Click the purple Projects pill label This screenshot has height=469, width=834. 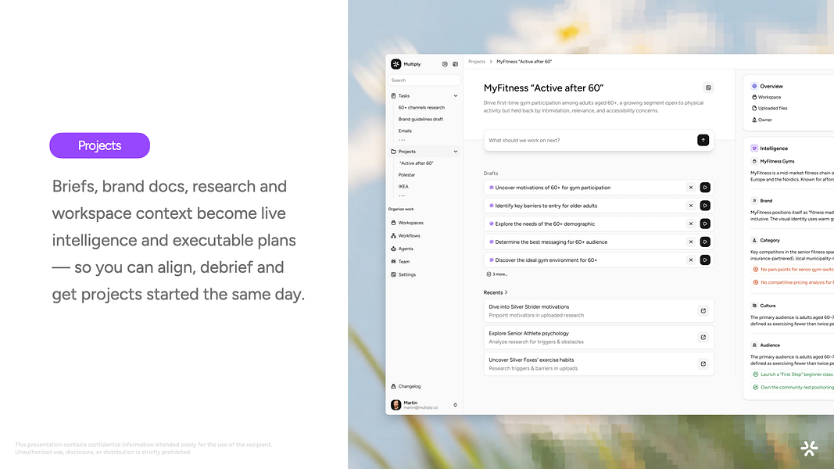(x=99, y=145)
